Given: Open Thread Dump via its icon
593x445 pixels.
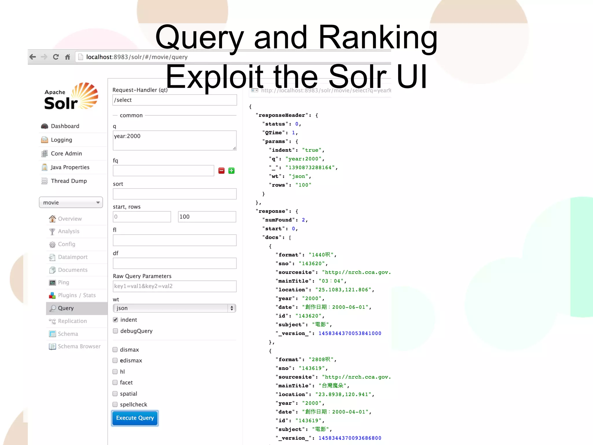Looking at the screenshot, I should [x=45, y=181].
